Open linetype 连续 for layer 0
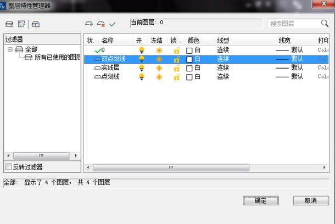The image size is (335, 224). point(223,50)
